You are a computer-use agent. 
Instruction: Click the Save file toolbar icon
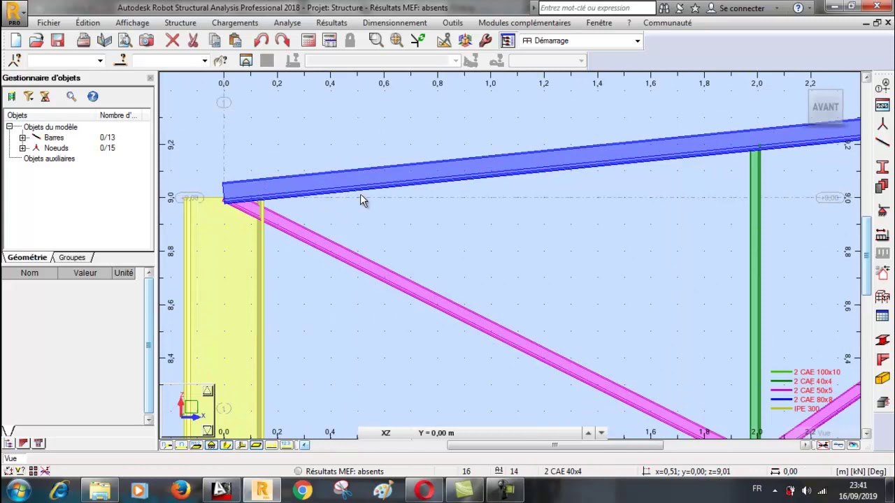[57, 41]
